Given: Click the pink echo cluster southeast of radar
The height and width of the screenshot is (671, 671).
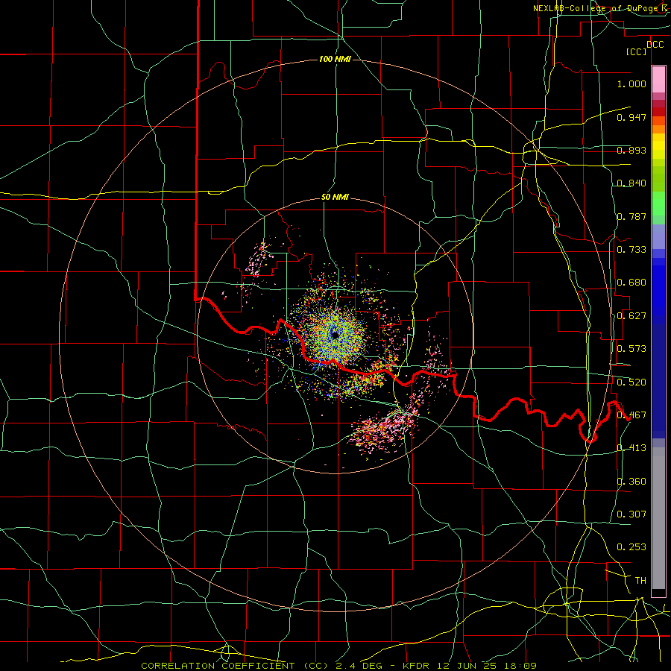Looking at the screenshot, I should click(x=382, y=429).
